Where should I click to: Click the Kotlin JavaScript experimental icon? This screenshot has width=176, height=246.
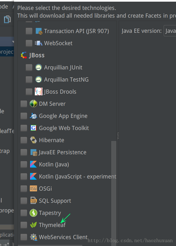[33, 177]
